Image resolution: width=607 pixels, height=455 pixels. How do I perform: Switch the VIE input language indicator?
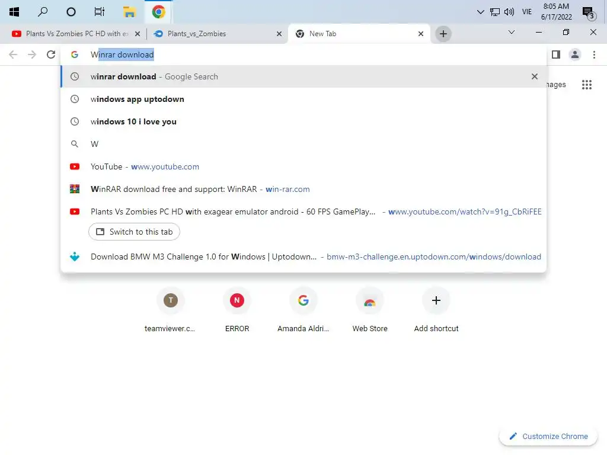526,12
